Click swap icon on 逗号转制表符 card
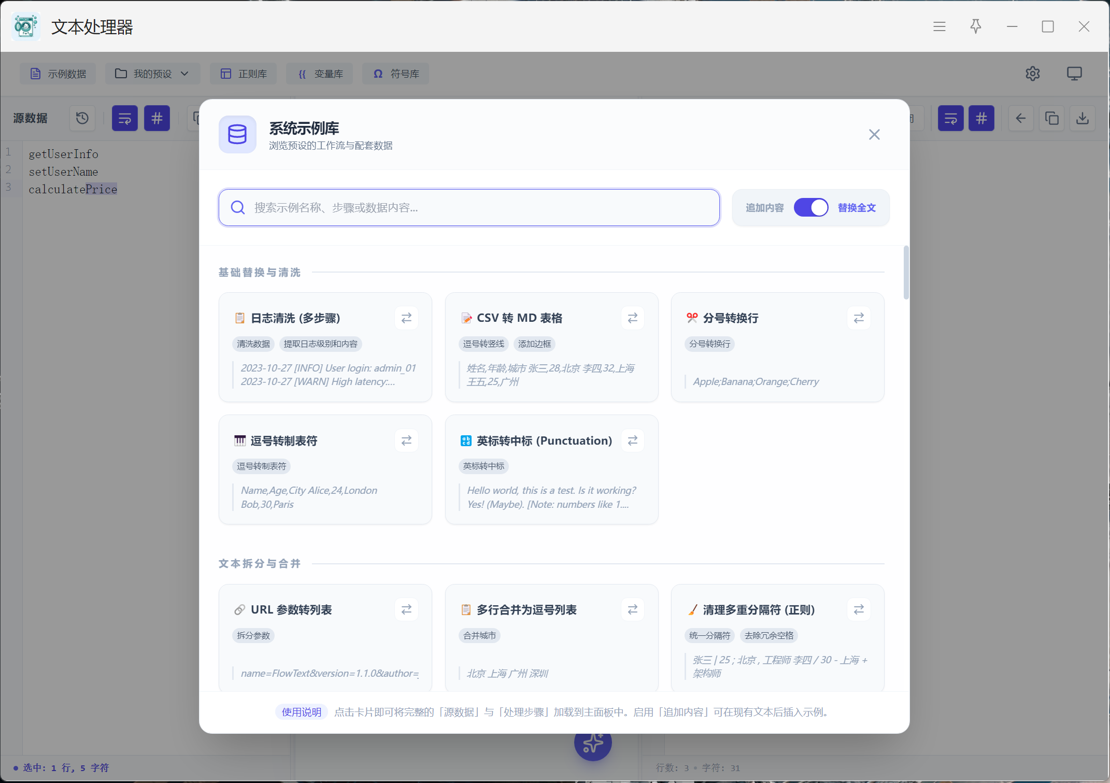 point(406,440)
